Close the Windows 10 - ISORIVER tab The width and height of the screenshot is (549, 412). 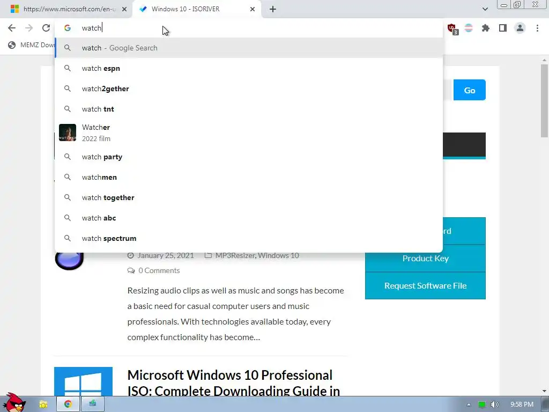click(x=253, y=9)
